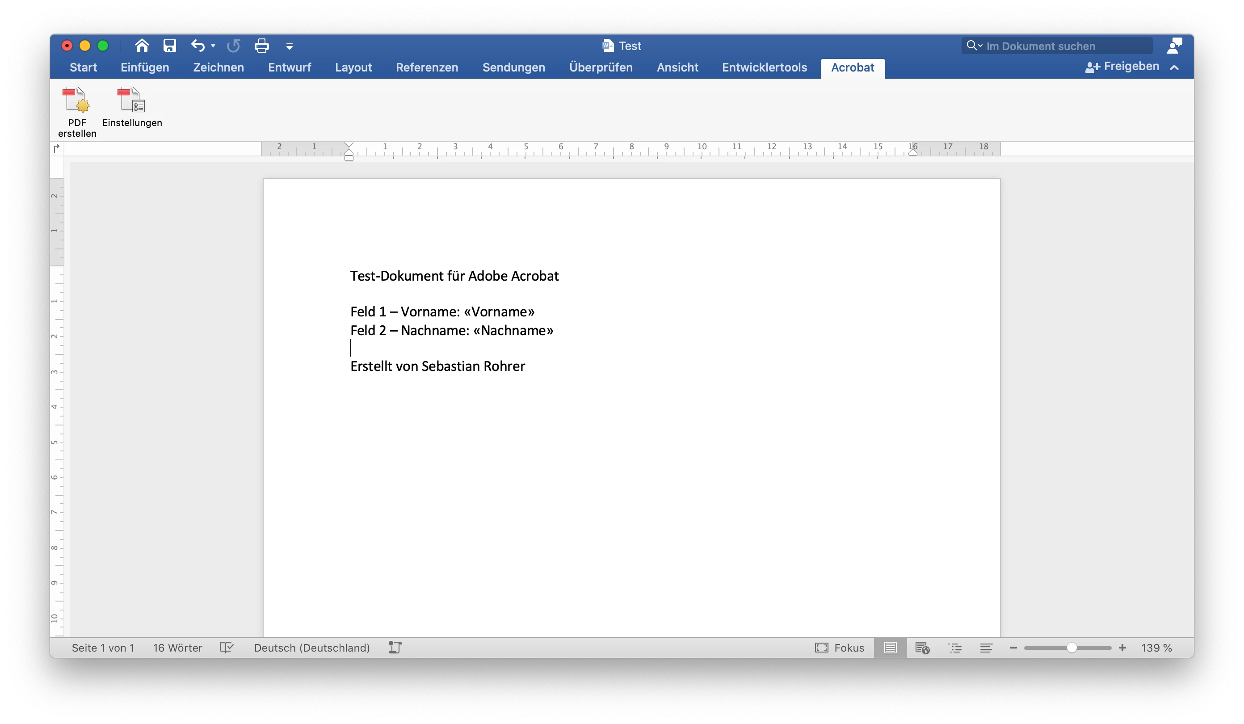The height and width of the screenshot is (724, 1244).
Task: Click the Undo arrow icon
Action: tap(198, 46)
